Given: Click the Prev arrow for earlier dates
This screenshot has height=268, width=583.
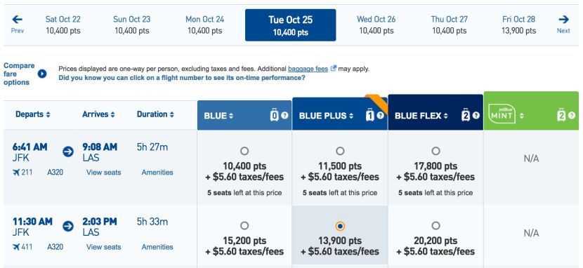Looking at the screenshot, I should coord(17,20).
